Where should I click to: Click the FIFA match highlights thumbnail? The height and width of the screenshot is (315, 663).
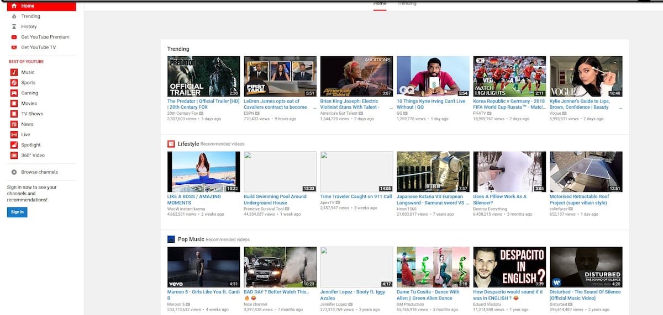click(x=510, y=76)
